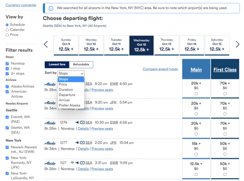244x181 pixels.
Task: Click entertainment icon on flight 1277
Action: (x=82, y=143)
